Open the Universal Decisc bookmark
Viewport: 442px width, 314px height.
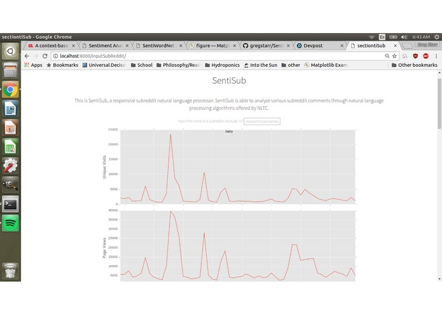pos(104,65)
